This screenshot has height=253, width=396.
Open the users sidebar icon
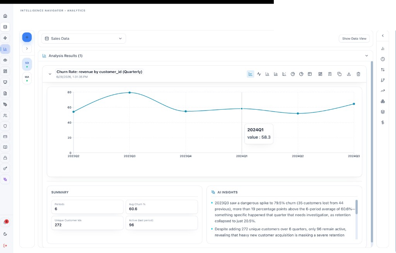pos(5,115)
